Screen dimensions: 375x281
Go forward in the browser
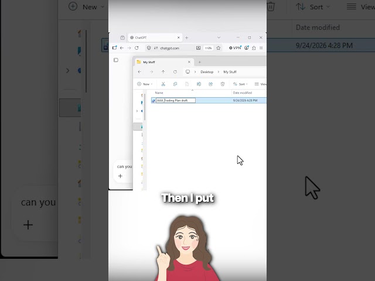click(129, 48)
